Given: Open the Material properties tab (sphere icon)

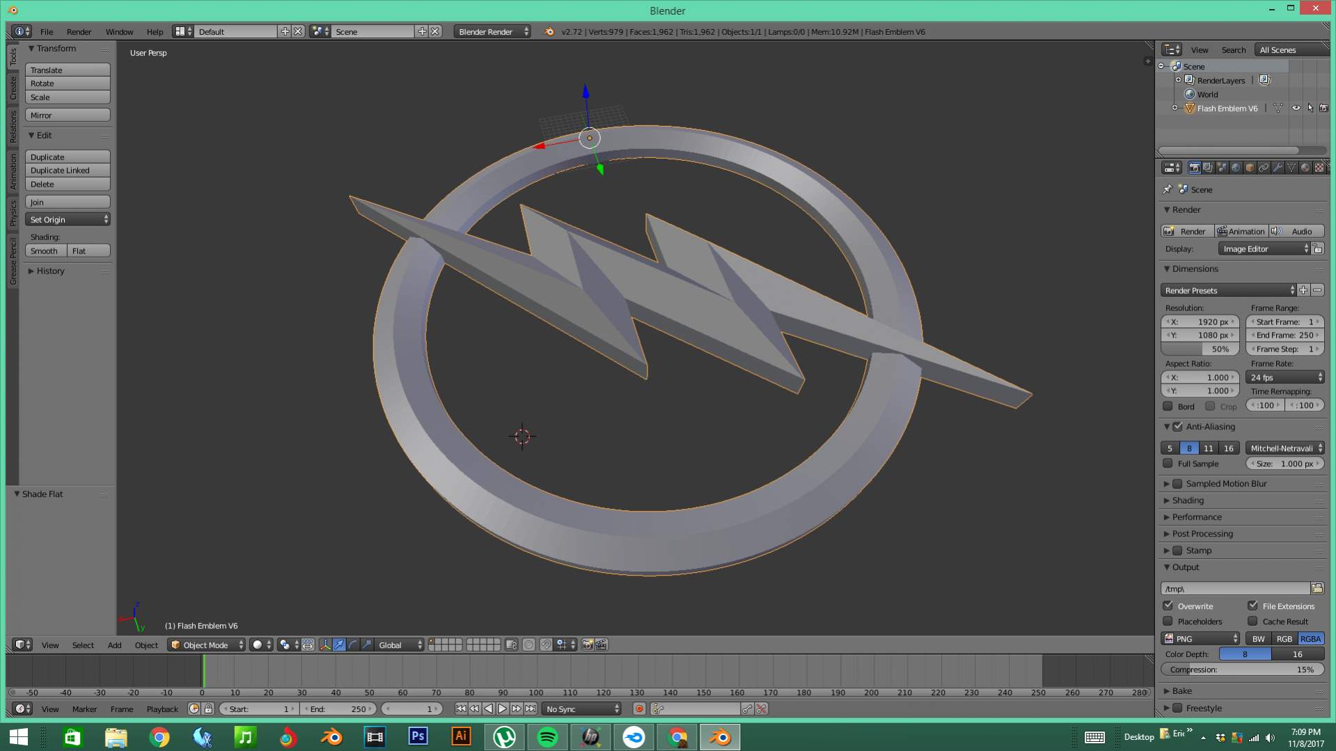Looking at the screenshot, I should coord(1305,168).
